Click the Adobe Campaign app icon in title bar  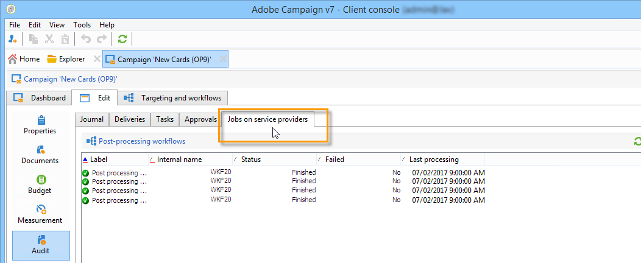[x=12, y=9]
